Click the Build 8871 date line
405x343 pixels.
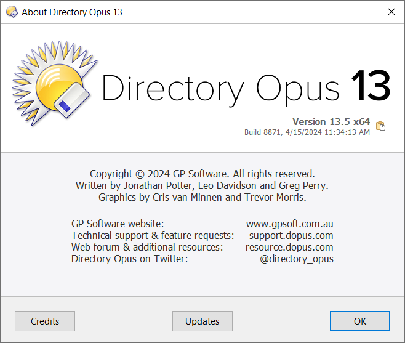click(307, 132)
